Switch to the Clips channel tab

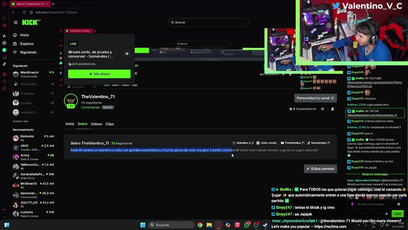coord(110,124)
